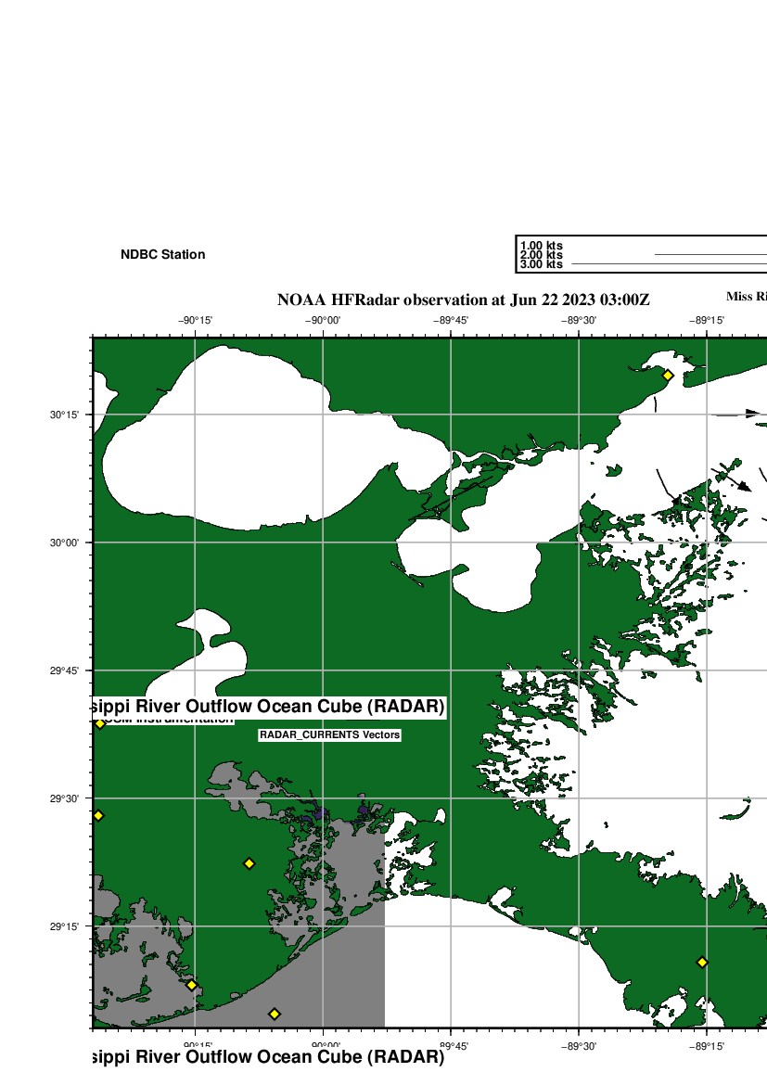Viewport: 767px width, 1085px height.
Task: Click the -89°45' longitude label above the map
Action: 451,321
